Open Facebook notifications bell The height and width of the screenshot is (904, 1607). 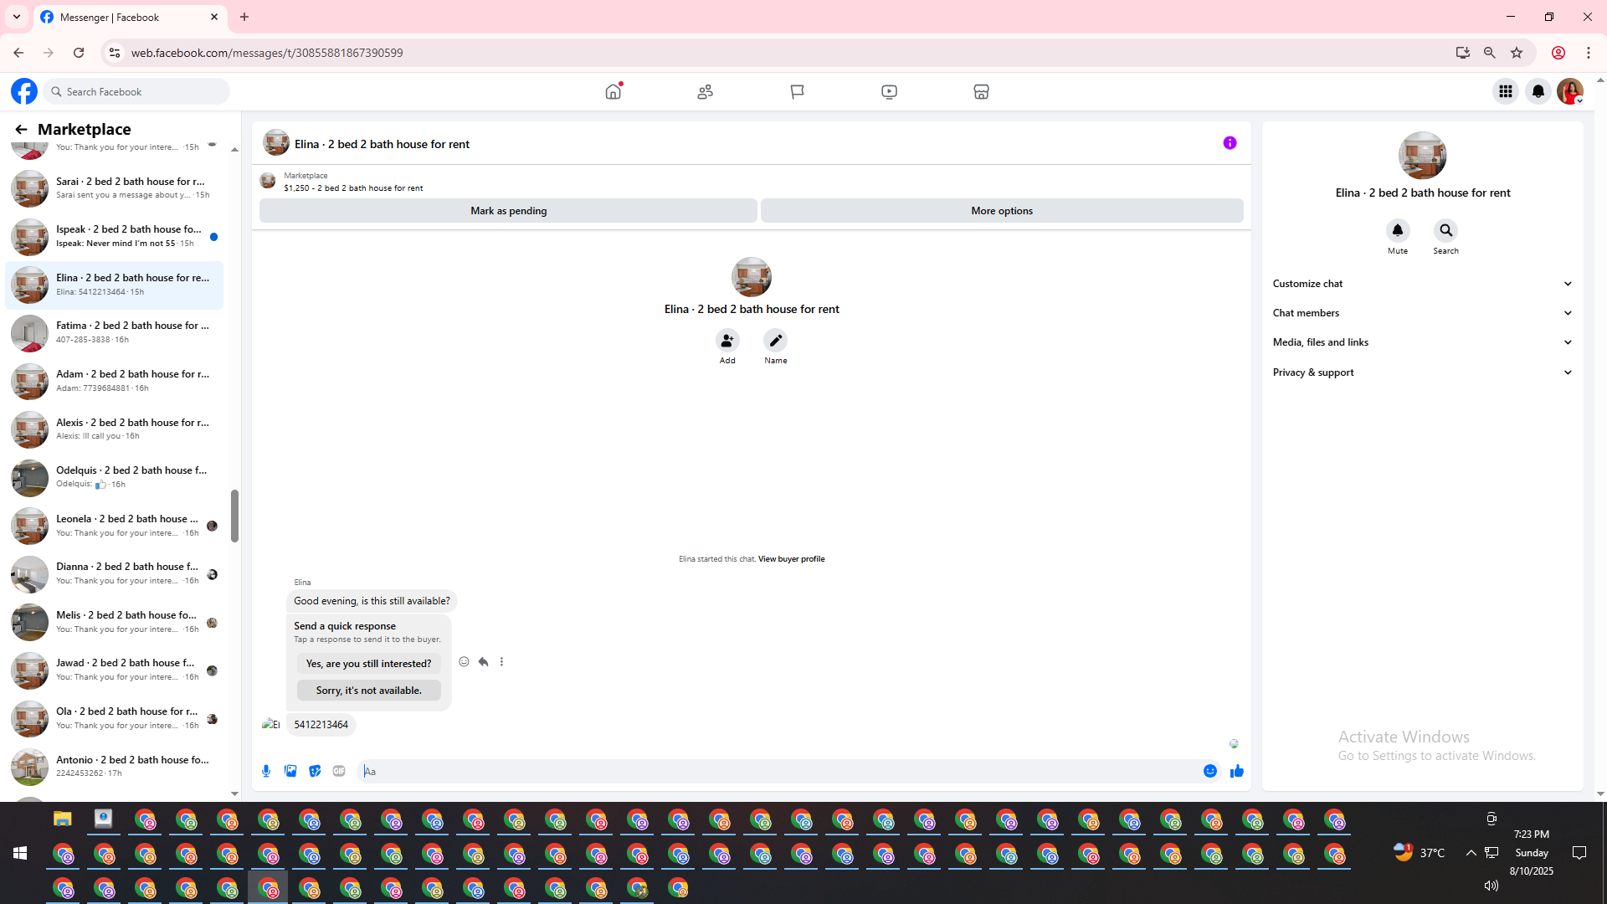(1538, 91)
